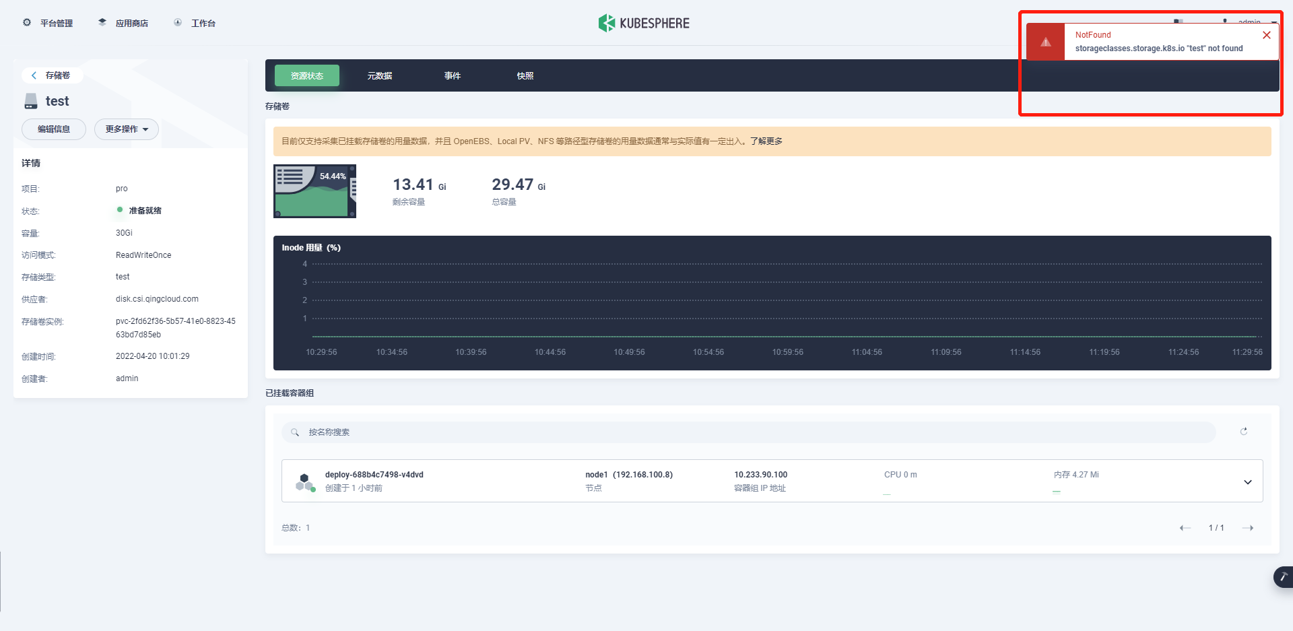Open the 了解更多 link in the notice banner

click(x=765, y=141)
